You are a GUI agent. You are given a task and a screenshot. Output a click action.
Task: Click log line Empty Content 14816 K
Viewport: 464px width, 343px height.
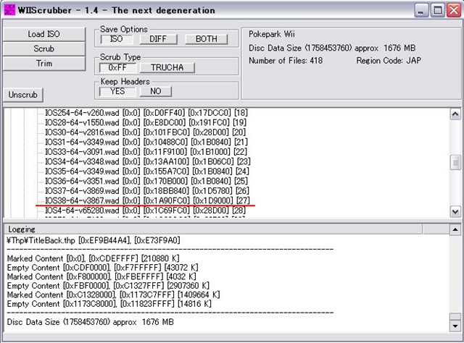point(109,304)
